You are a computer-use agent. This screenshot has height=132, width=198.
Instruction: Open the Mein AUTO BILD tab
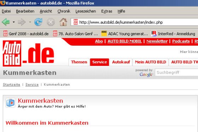tap(151, 62)
